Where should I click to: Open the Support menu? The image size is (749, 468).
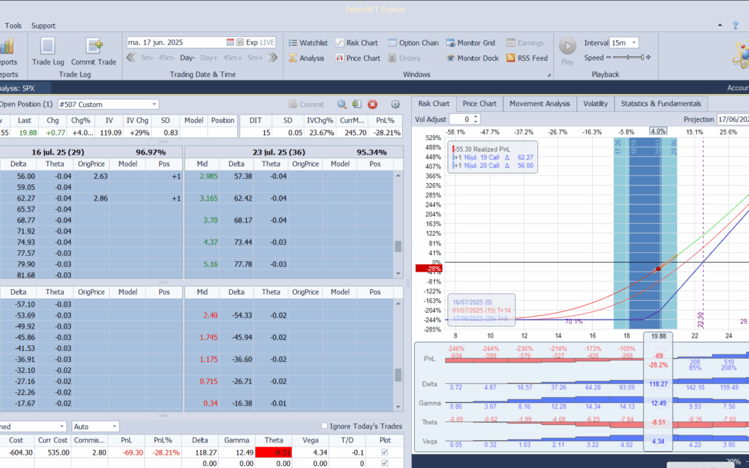(x=44, y=26)
